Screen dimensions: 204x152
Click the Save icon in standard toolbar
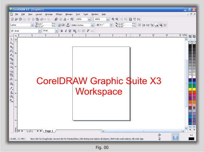[20, 19]
